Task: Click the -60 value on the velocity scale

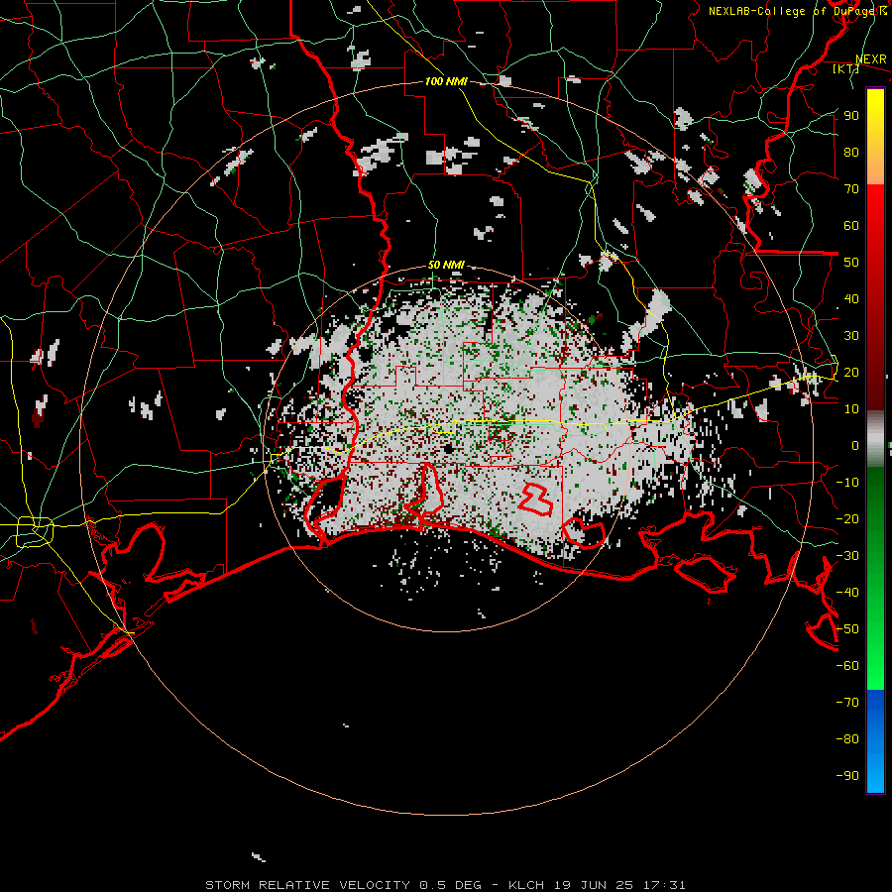Action: tap(847, 666)
